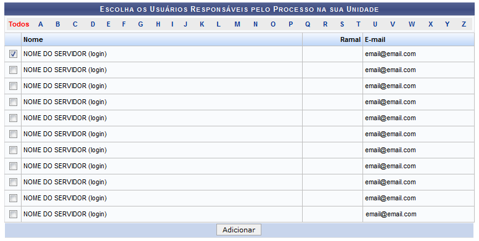Screen dimensions: 479x241
Task: Click the Adicionar button
Action: pyautogui.click(x=239, y=230)
